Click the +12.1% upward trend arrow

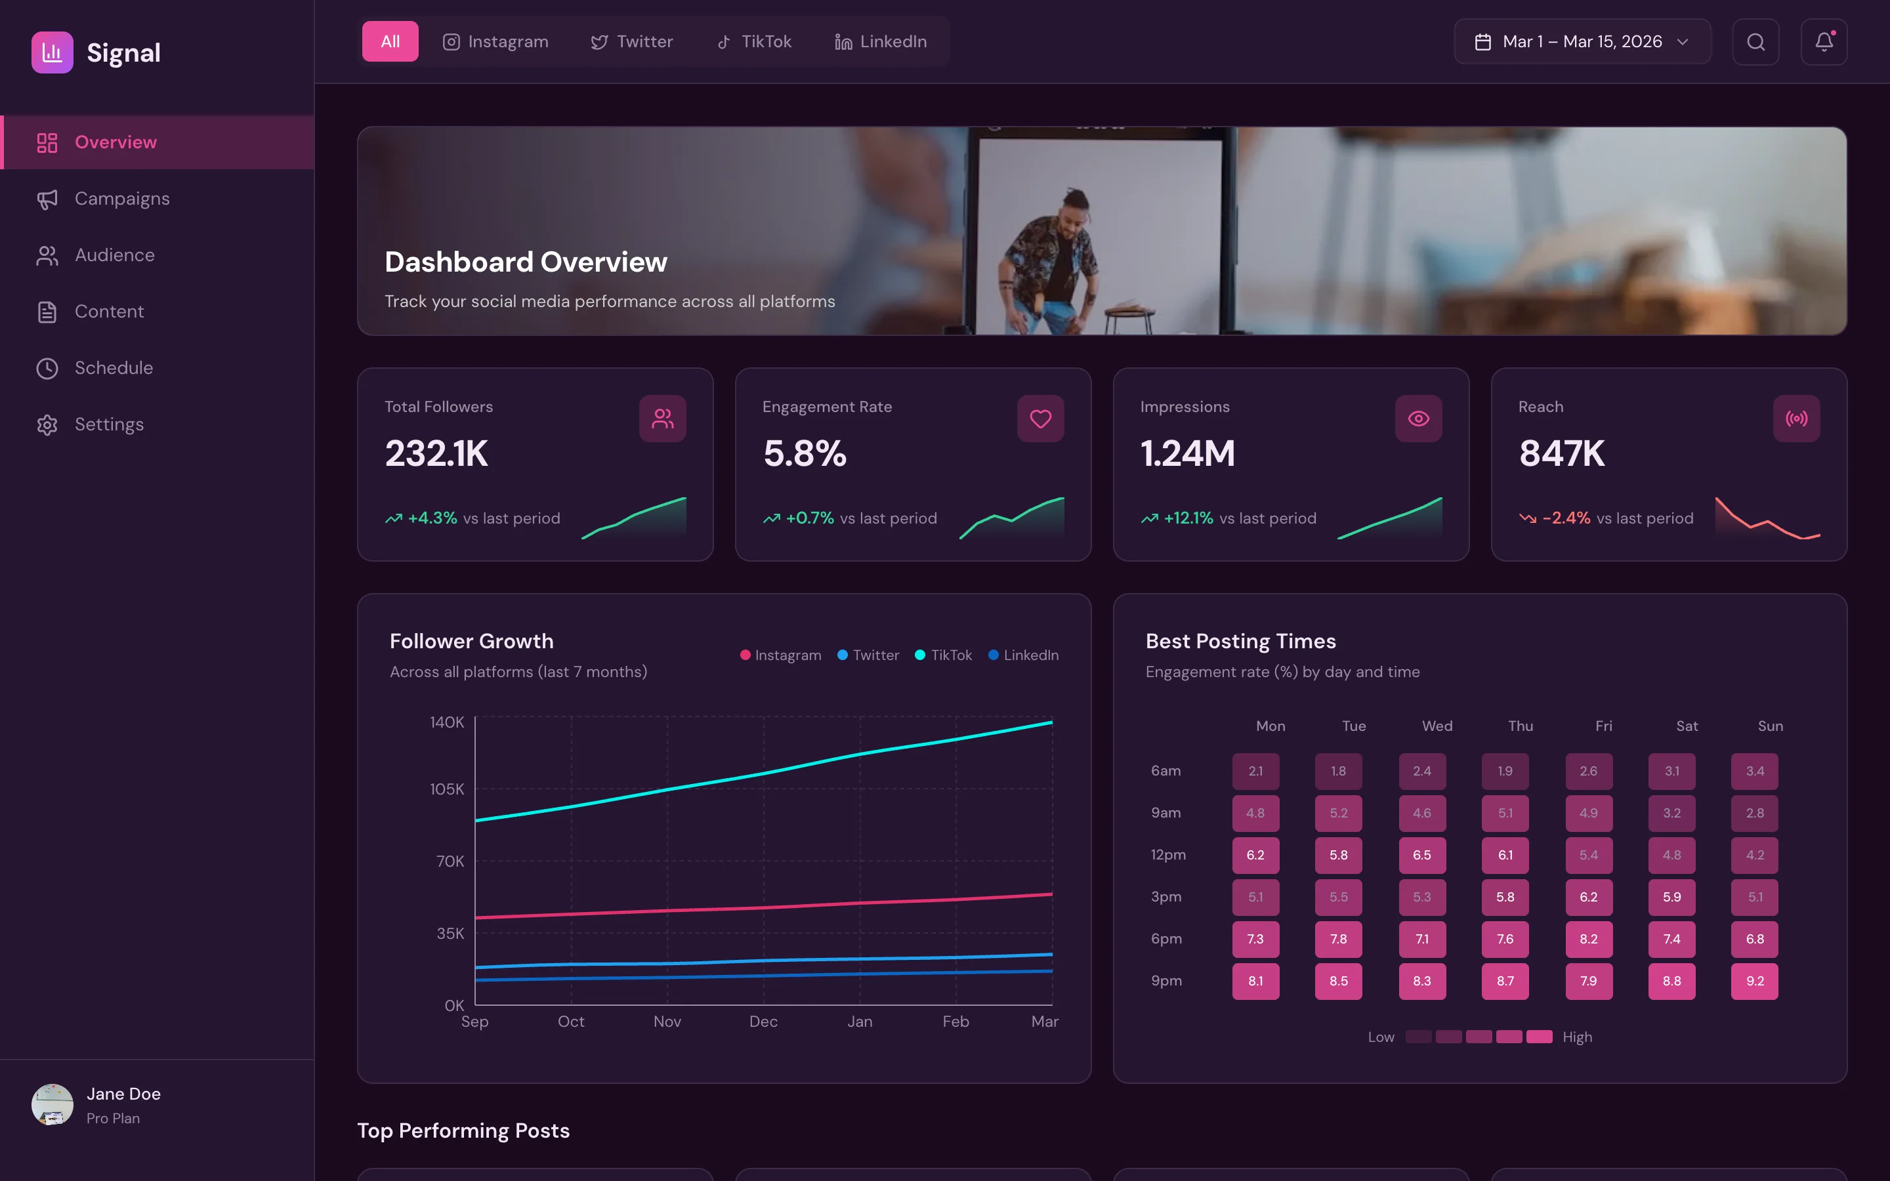point(1150,518)
